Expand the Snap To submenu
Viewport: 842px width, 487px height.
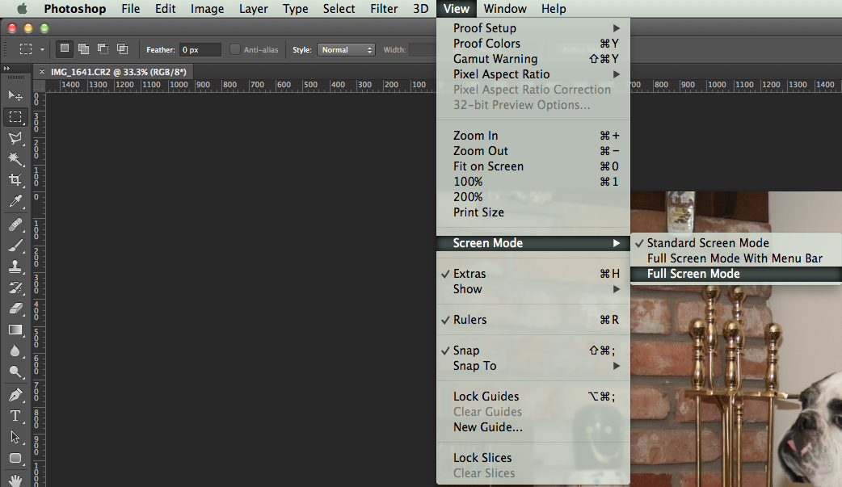coord(533,366)
